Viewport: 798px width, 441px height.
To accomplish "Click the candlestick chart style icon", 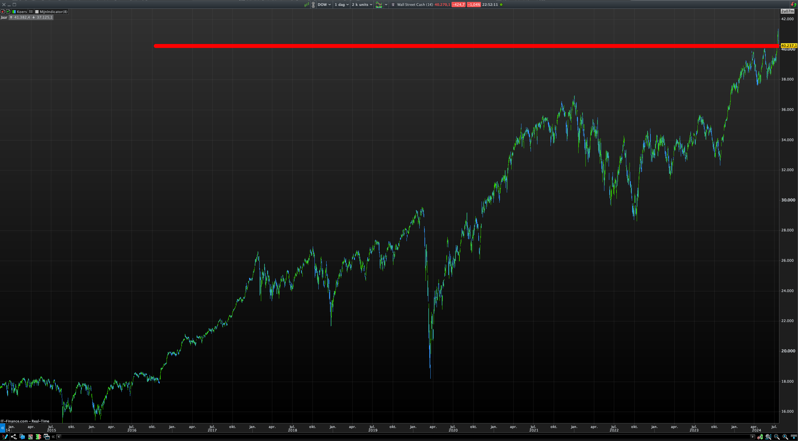I will tap(307, 5).
